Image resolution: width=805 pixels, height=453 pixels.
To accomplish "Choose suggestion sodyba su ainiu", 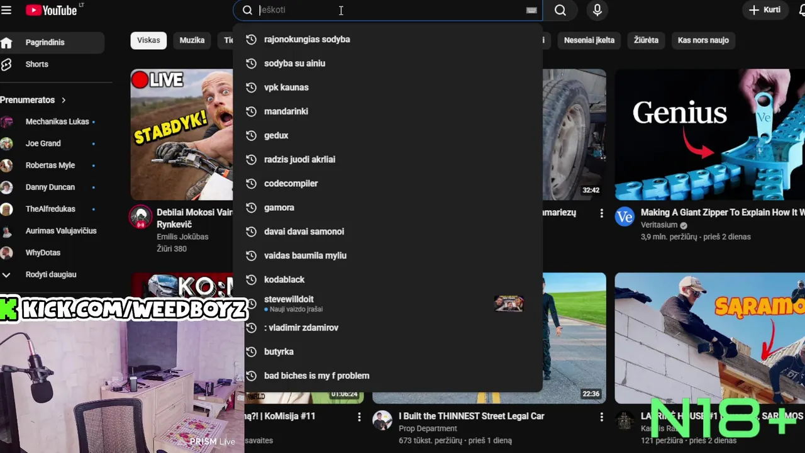I will point(387,64).
